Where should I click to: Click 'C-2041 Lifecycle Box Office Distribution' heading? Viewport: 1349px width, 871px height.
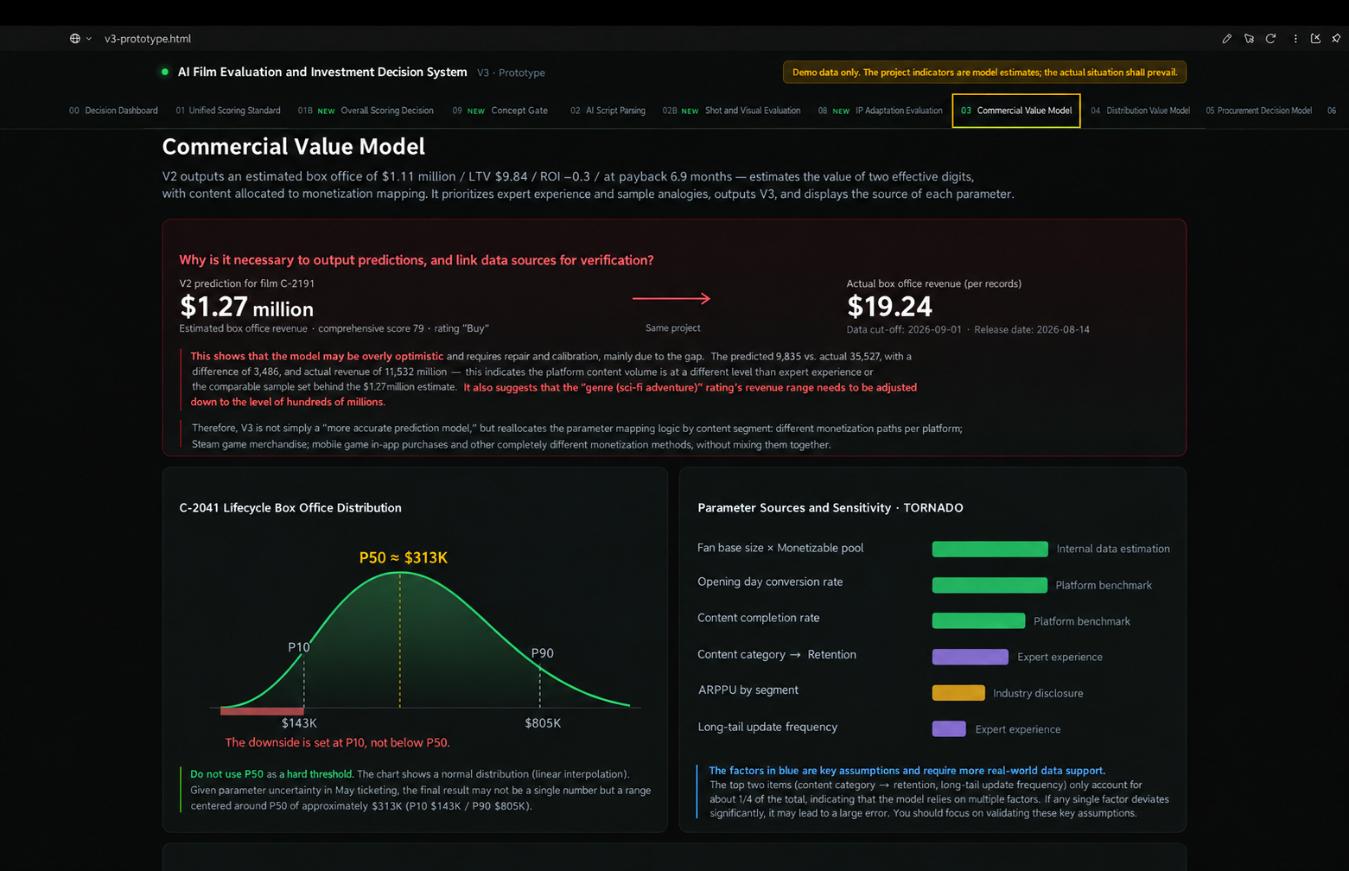(290, 508)
